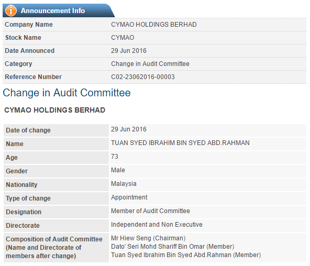Select Date of change value '29 Jun 2016'
Viewport: 310px width, 266px height.
pos(129,129)
